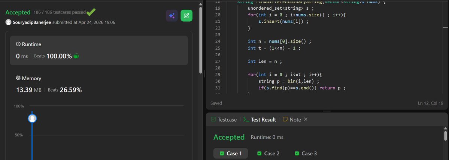Click the Case 1 green check icon
Viewport: 449px width, 160px height.
222,153
